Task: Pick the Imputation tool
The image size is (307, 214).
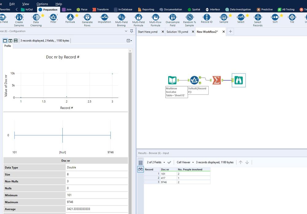Action: [x=104, y=19]
